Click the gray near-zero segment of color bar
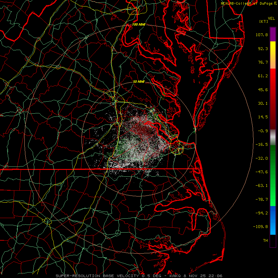The height and width of the screenshot is (278, 278). [x=273, y=137]
